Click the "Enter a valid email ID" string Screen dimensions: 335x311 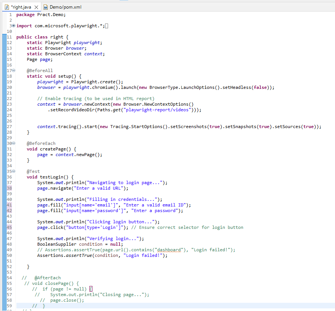click(x=155, y=205)
